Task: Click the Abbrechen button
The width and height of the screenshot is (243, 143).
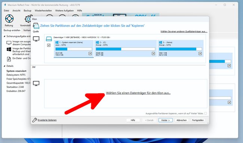Action: point(182,120)
